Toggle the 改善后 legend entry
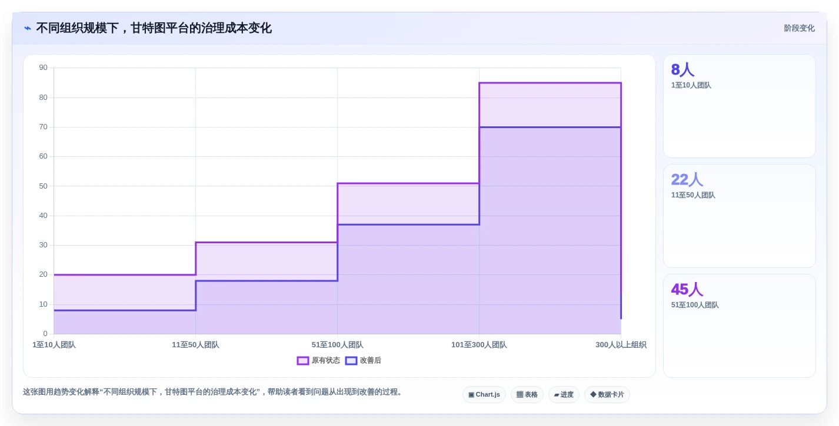 click(363, 361)
